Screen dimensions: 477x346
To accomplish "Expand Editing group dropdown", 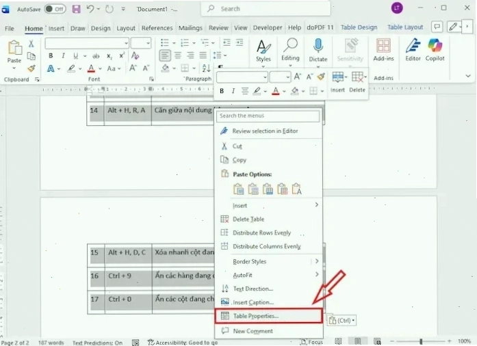I will 290,66.
